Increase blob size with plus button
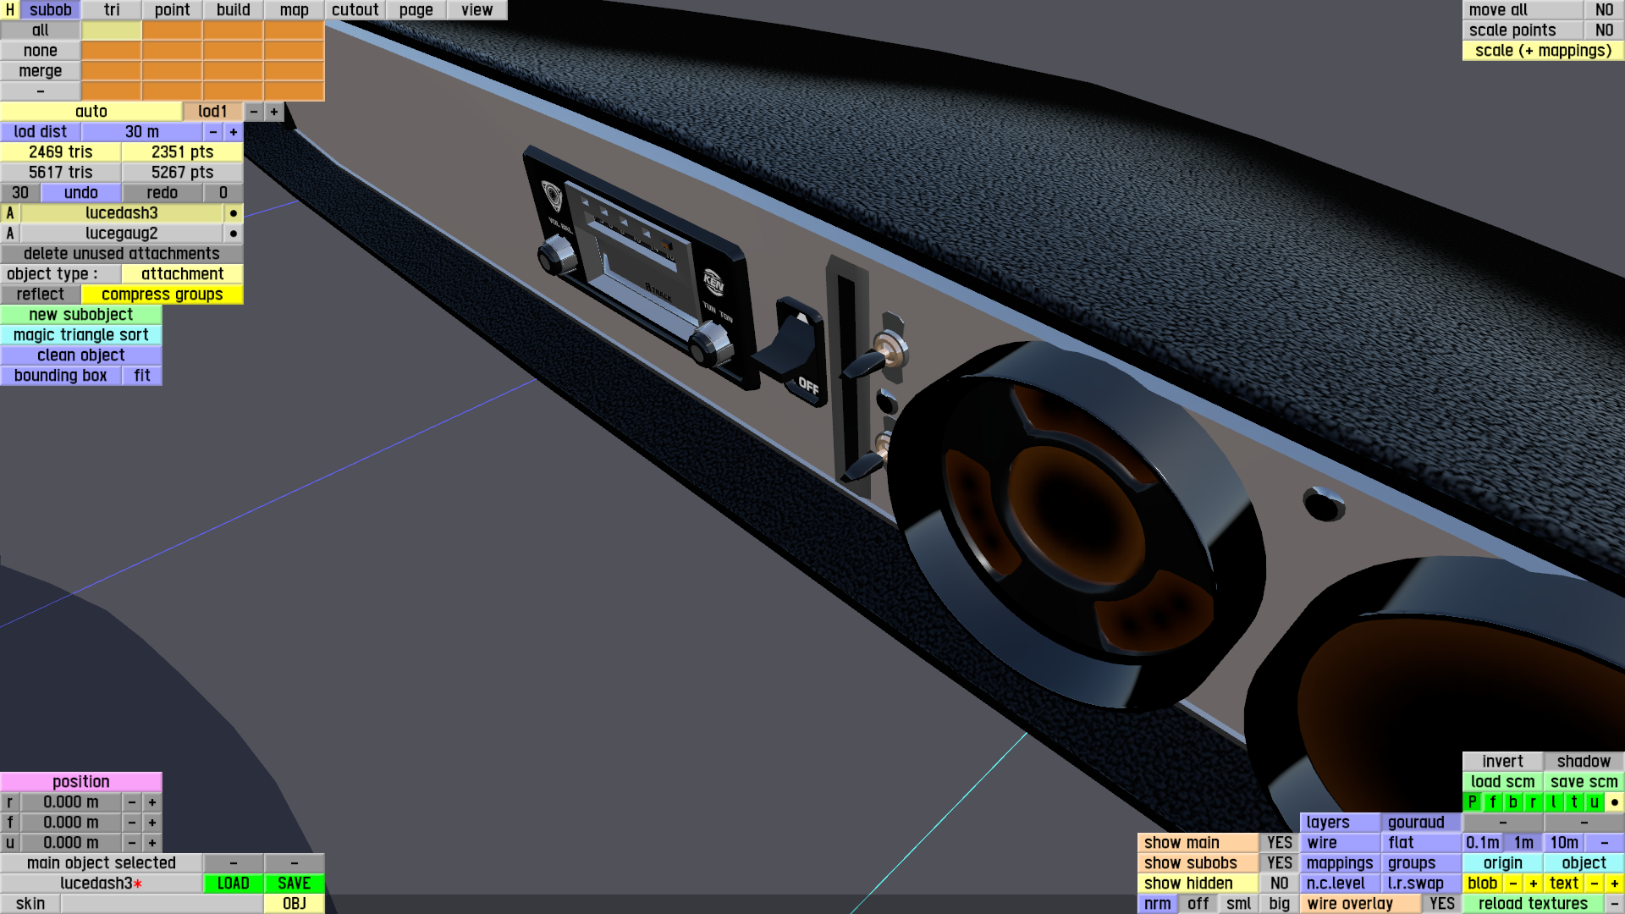Viewport: 1625px width, 914px height. tap(1533, 884)
